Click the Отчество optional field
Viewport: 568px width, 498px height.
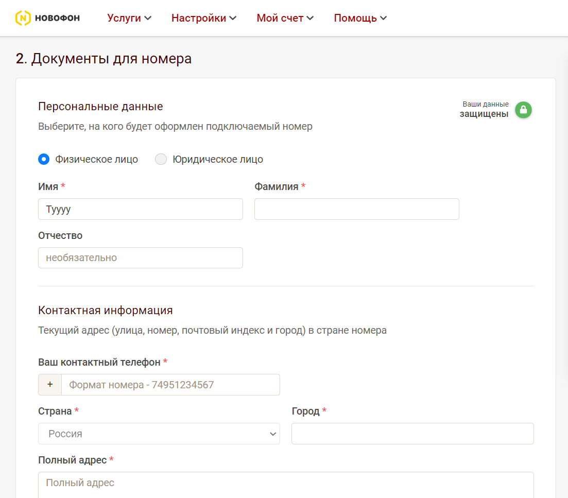(140, 257)
